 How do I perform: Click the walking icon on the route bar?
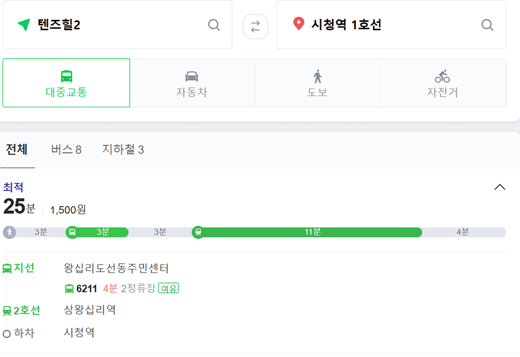[x=9, y=232]
